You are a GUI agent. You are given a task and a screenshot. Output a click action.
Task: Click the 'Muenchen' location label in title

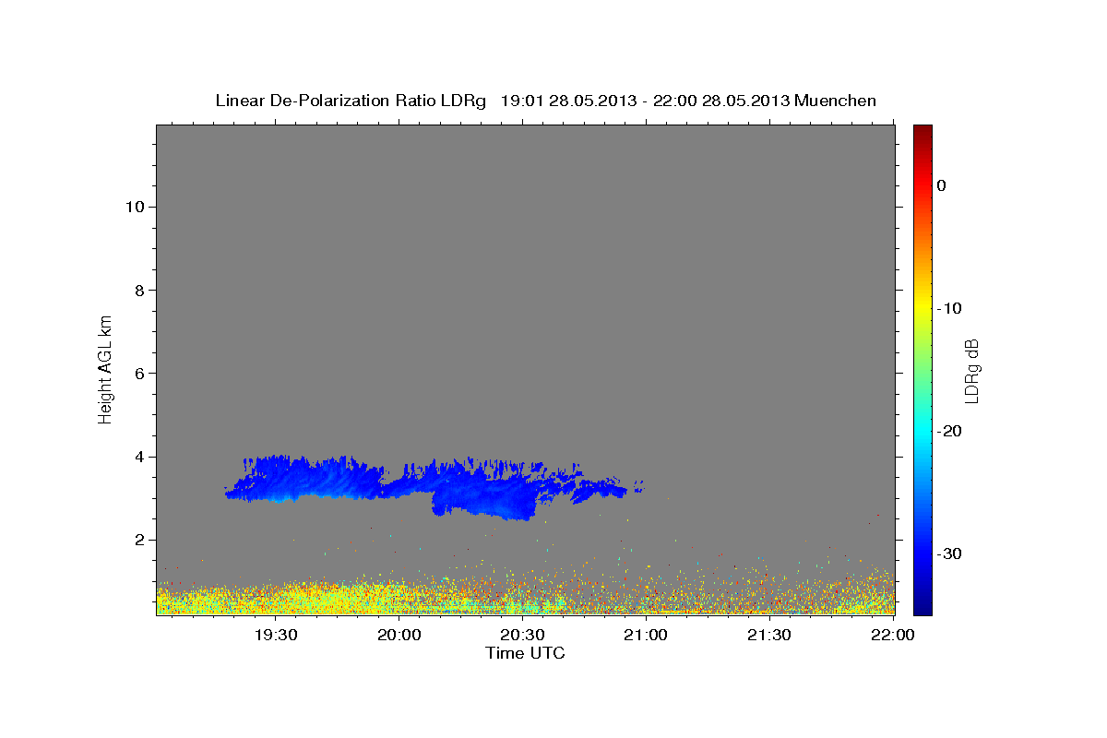coord(836,101)
